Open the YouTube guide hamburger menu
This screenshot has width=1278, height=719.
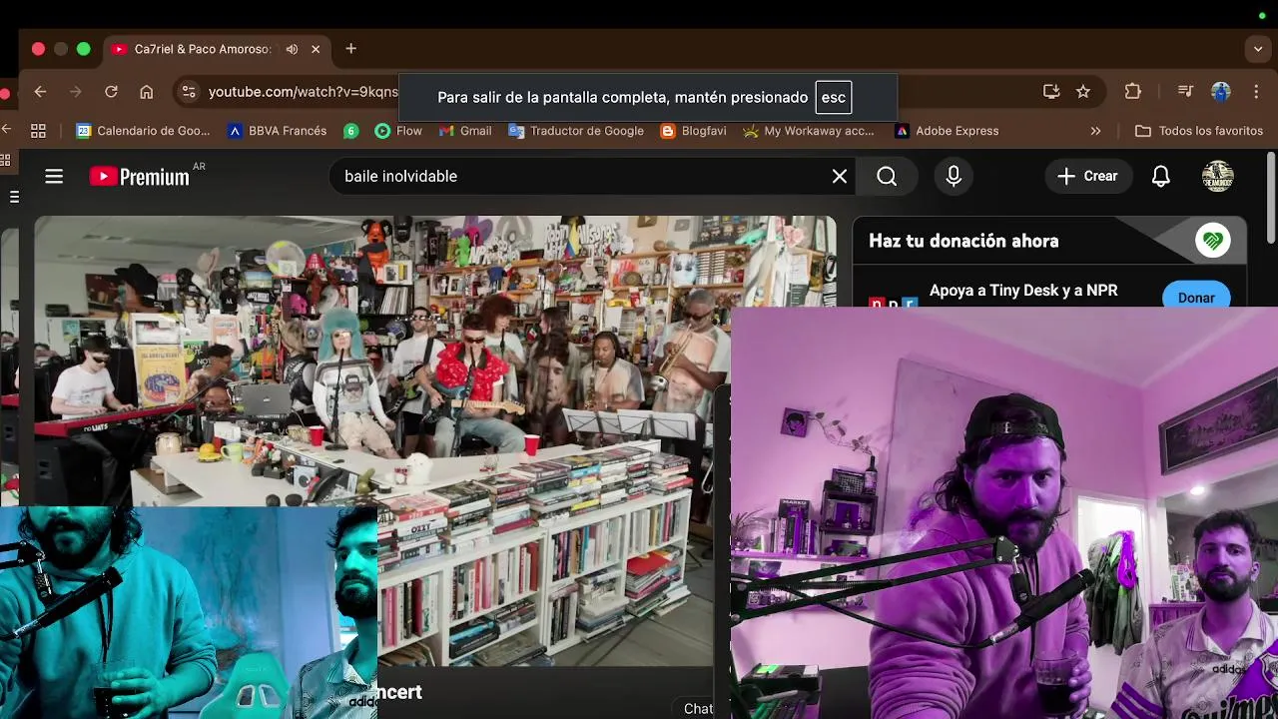click(x=54, y=176)
